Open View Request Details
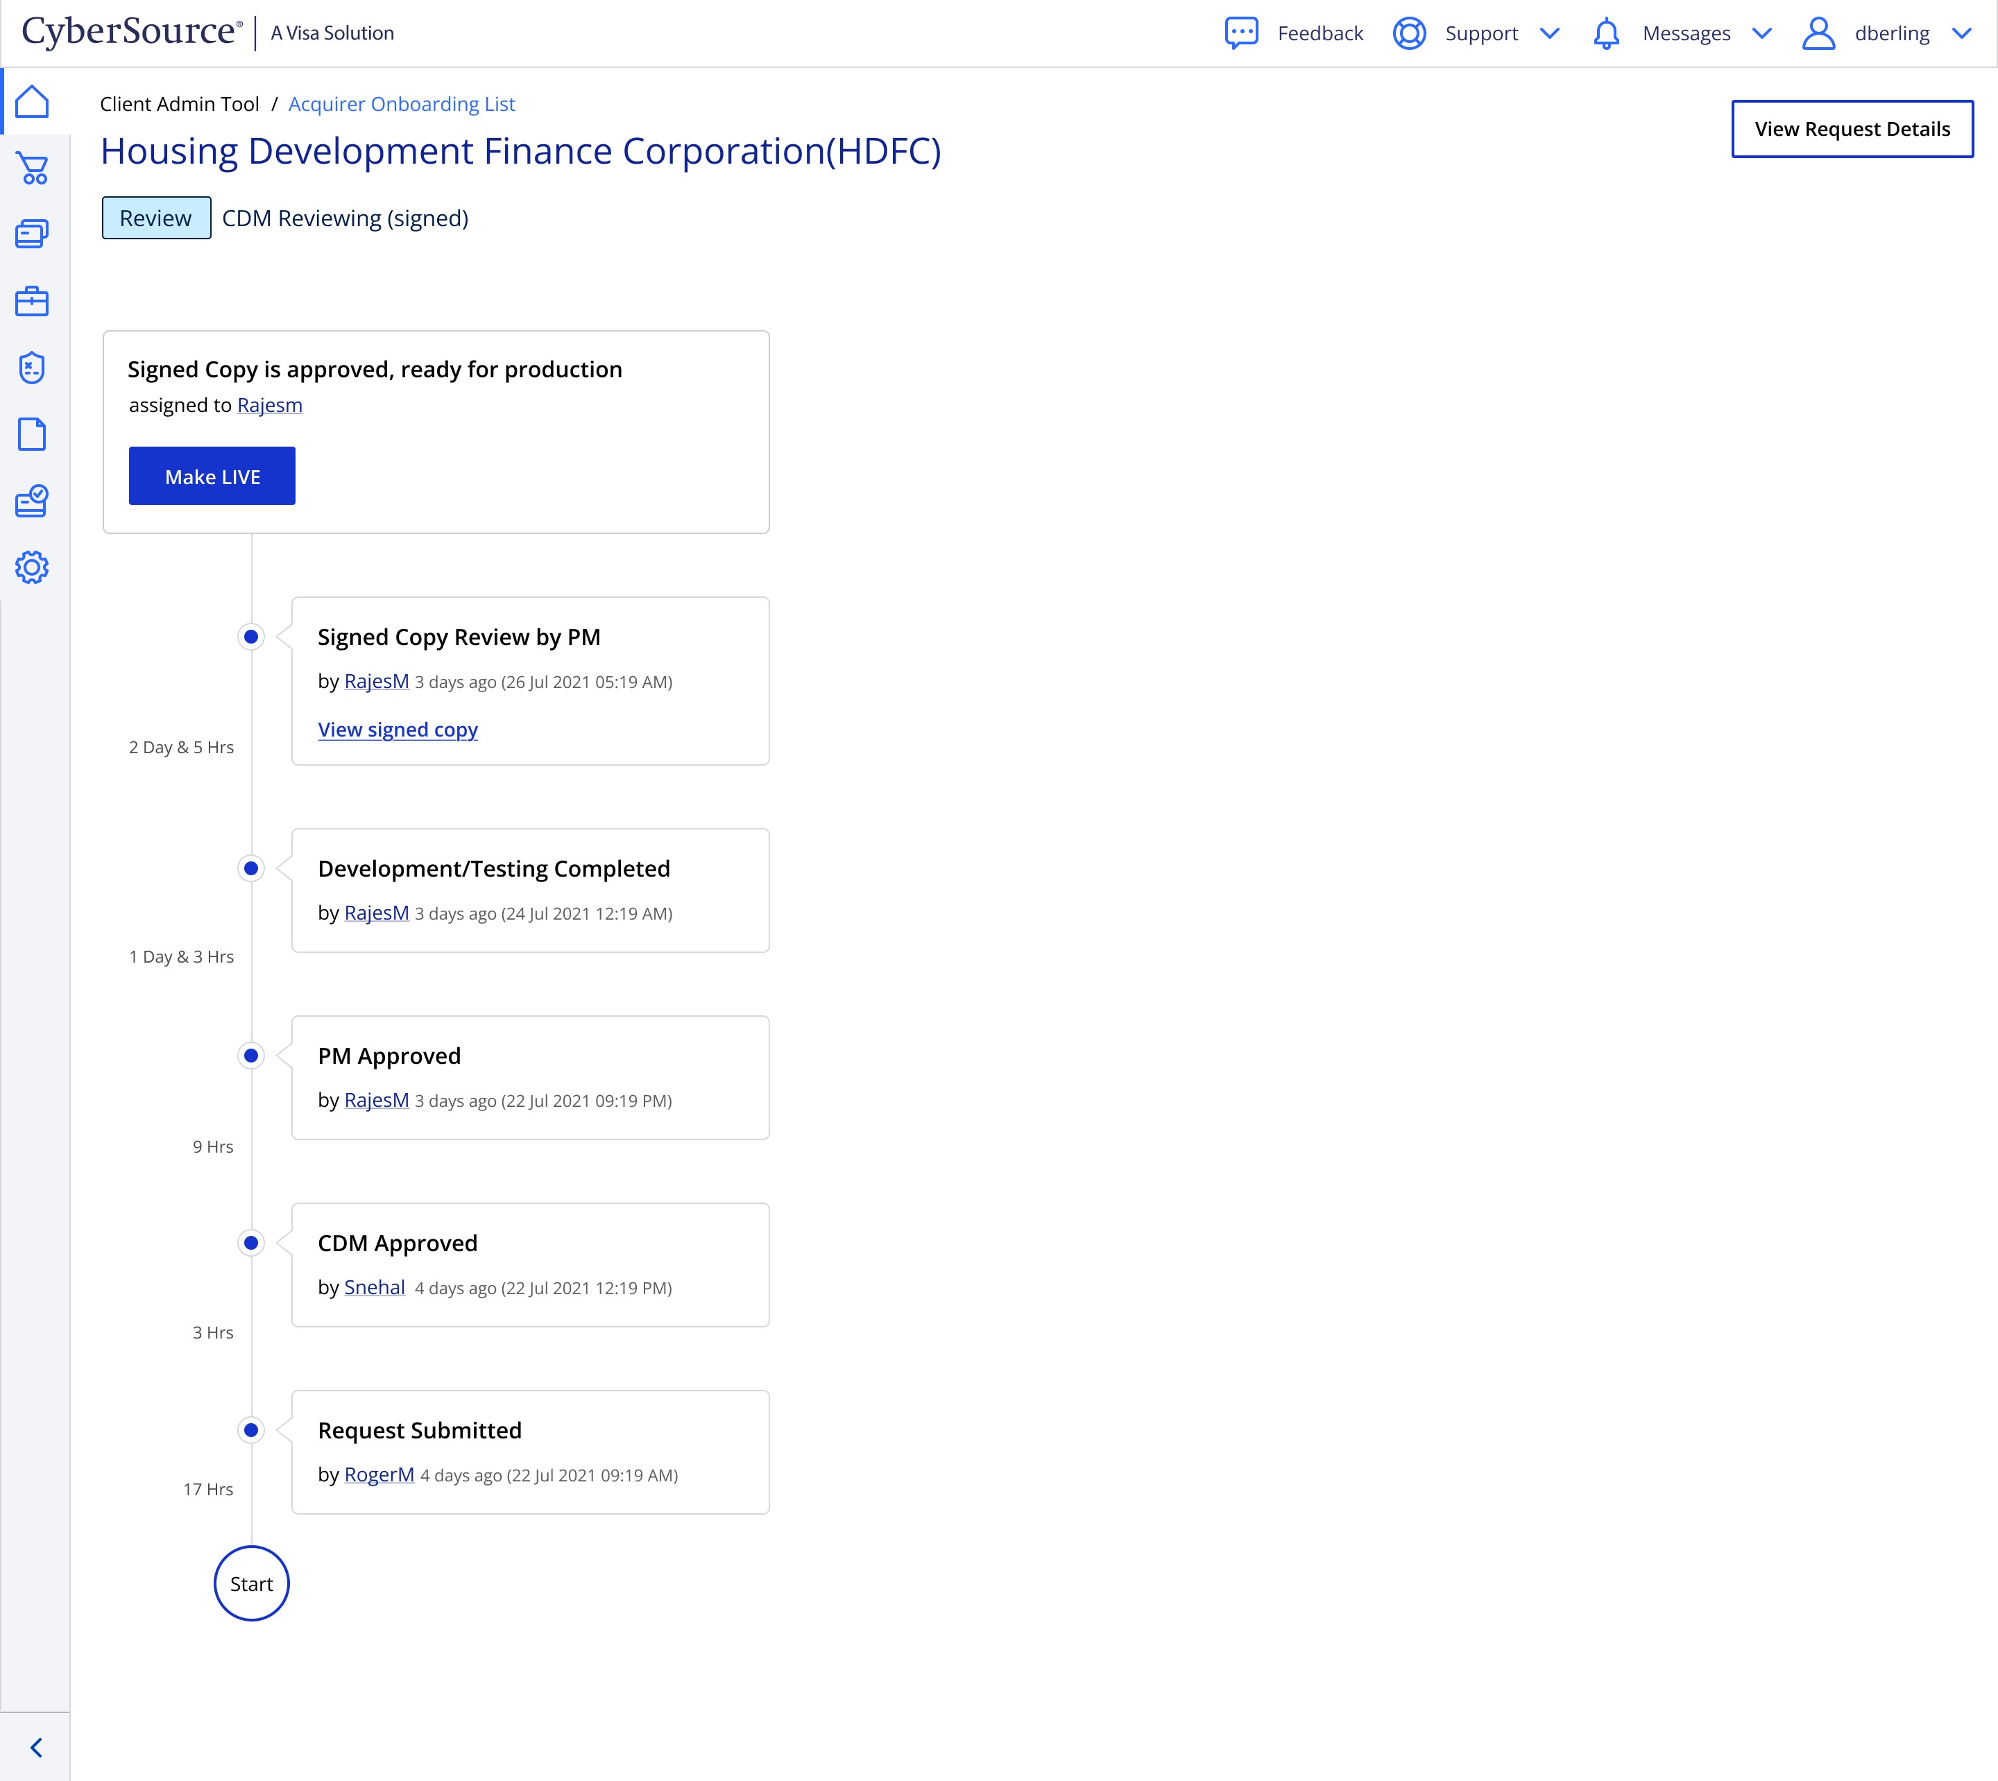The width and height of the screenshot is (1998, 1781). (x=1852, y=129)
